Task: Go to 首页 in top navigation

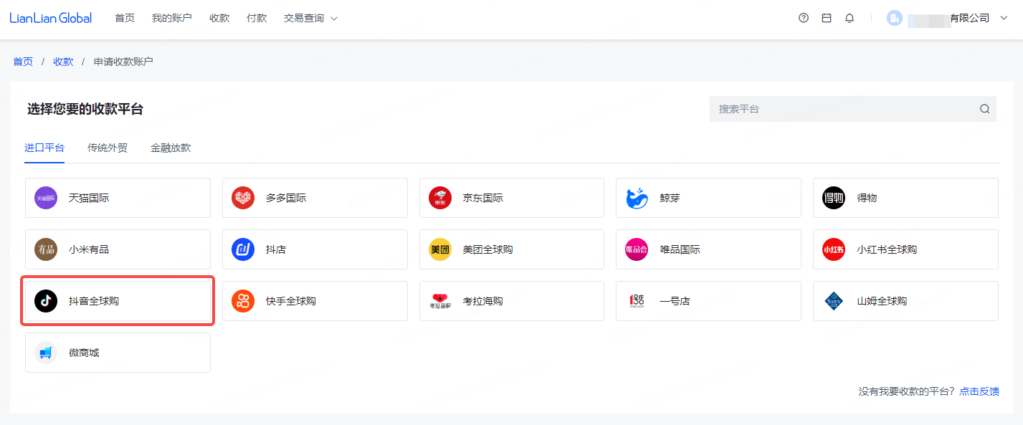Action: [125, 18]
